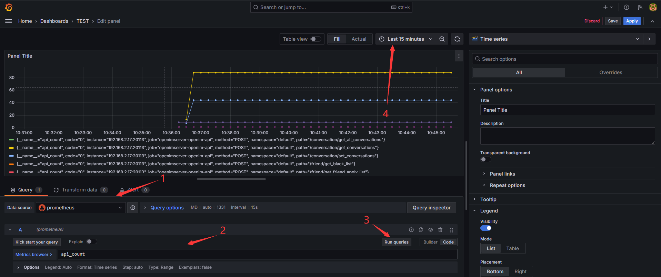The height and width of the screenshot is (277, 661).
Task: Switch to the Transform data tab
Action: coord(80,190)
